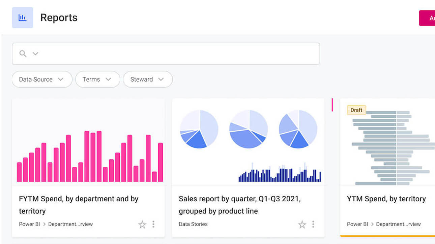
Task: Star the Sales report by quarter
Action: (302, 225)
